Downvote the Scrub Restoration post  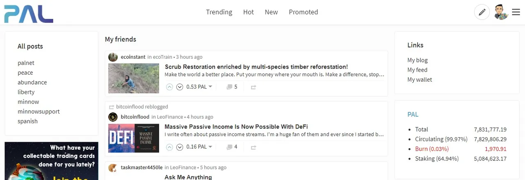(x=180, y=87)
